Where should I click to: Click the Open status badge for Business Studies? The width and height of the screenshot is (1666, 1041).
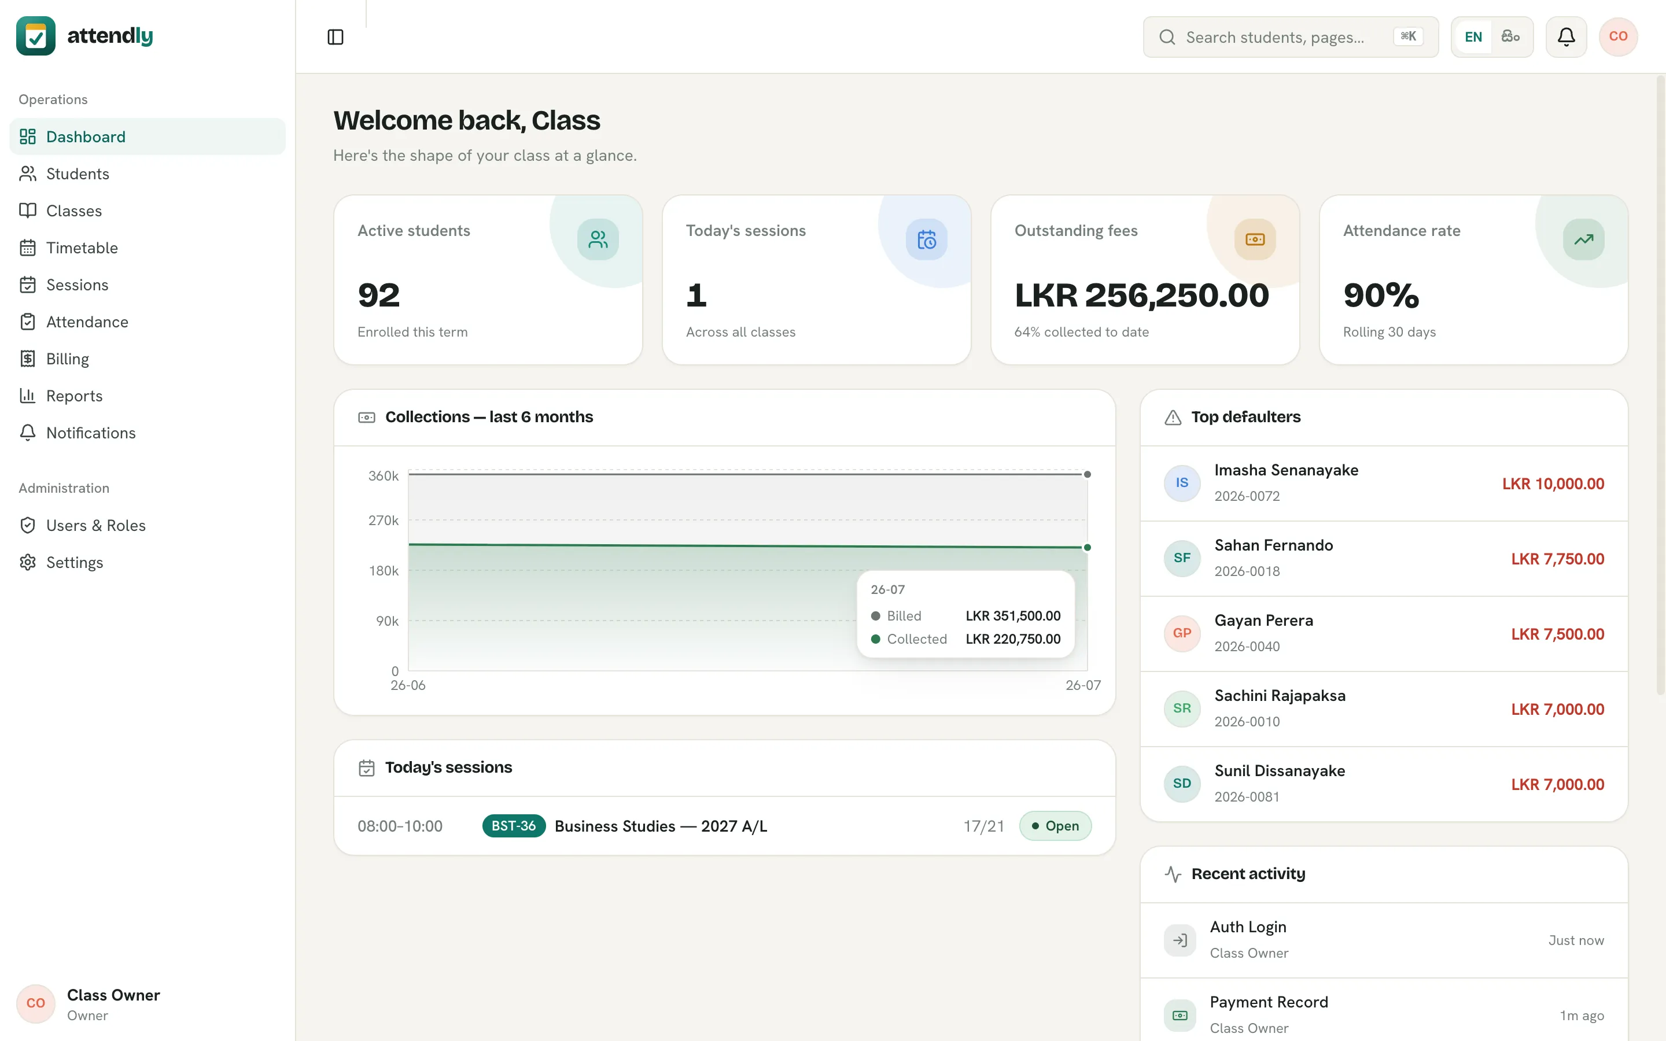1055,826
